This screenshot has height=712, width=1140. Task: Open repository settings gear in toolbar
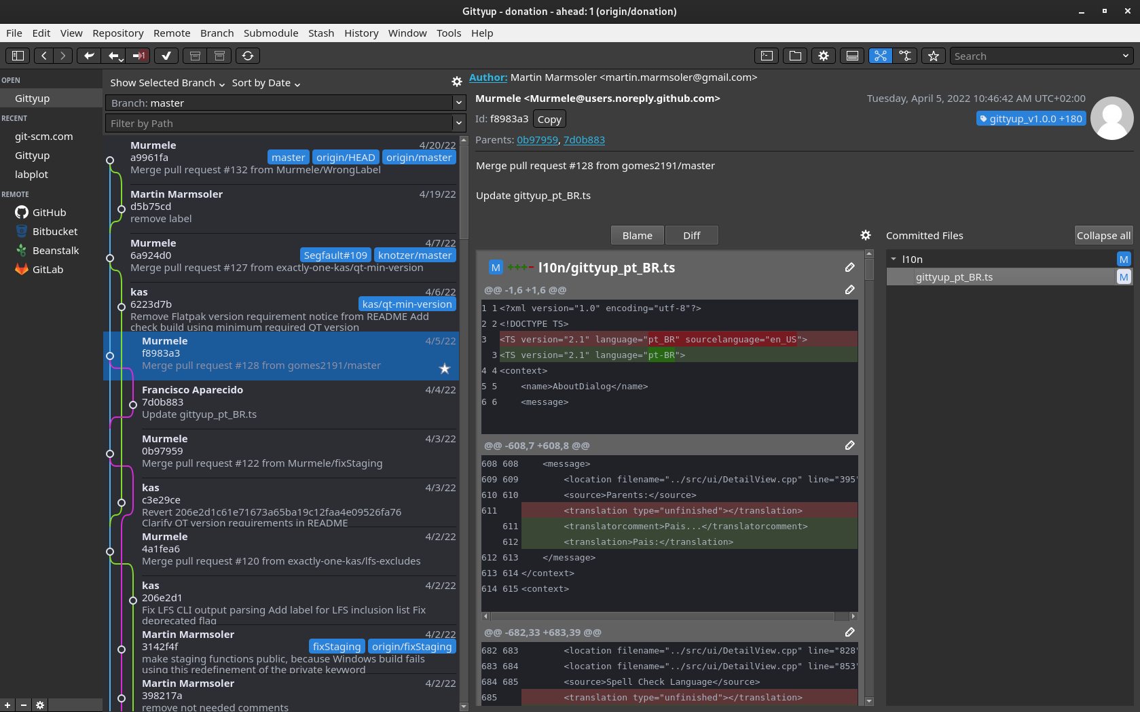[x=824, y=56]
